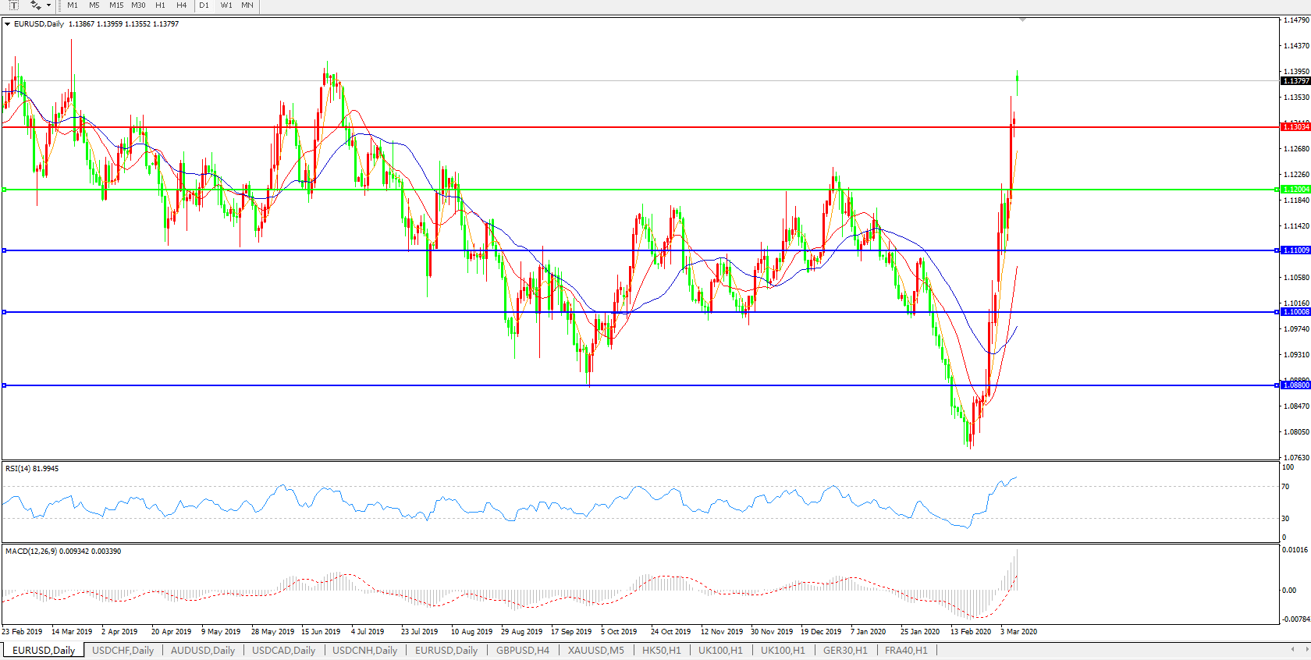Open the arrows tool dropdown arrow
1311x660 pixels.
(x=48, y=5)
